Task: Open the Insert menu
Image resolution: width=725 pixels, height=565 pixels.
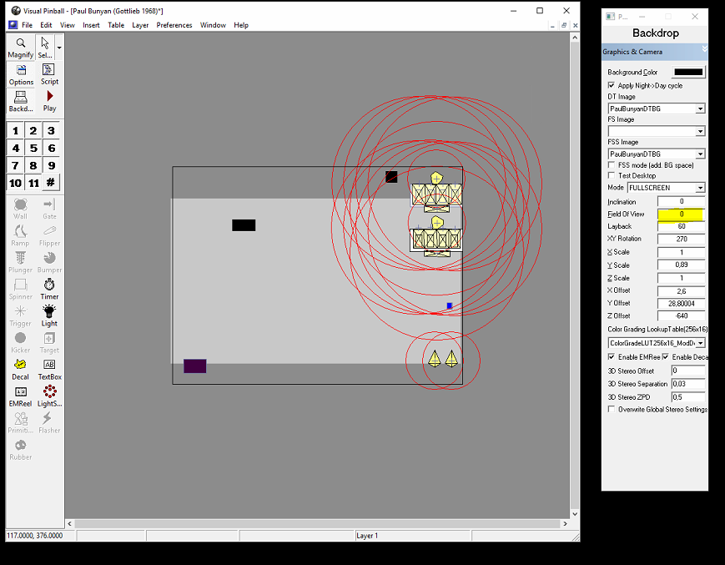Action: tap(91, 25)
